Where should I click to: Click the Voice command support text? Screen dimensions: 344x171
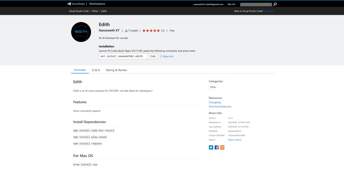[87, 111]
